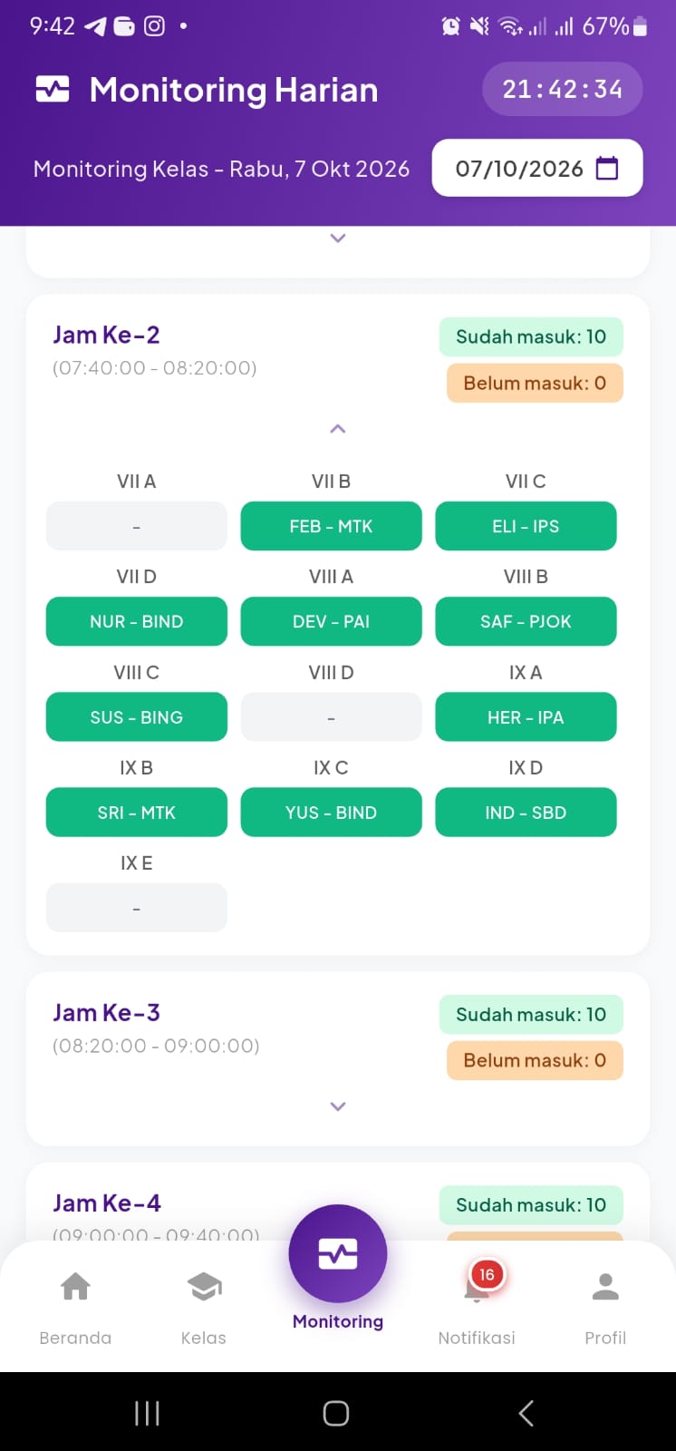Screen dimensions: 676x1451
Task: Select FEB - MTK for class VII B
Action: (331, 526)
